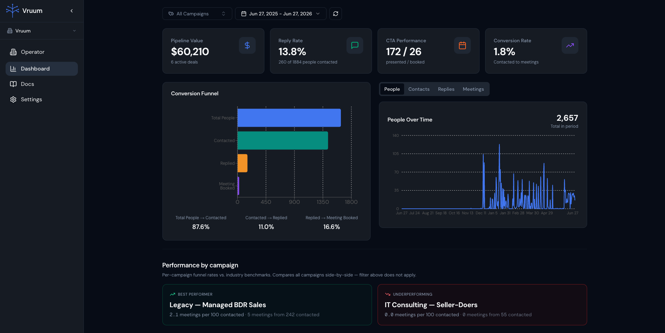Click the Conversion Rate trend arrow icon
The height and width of the screenshot is (333, 665).
[x=570, y=45]
